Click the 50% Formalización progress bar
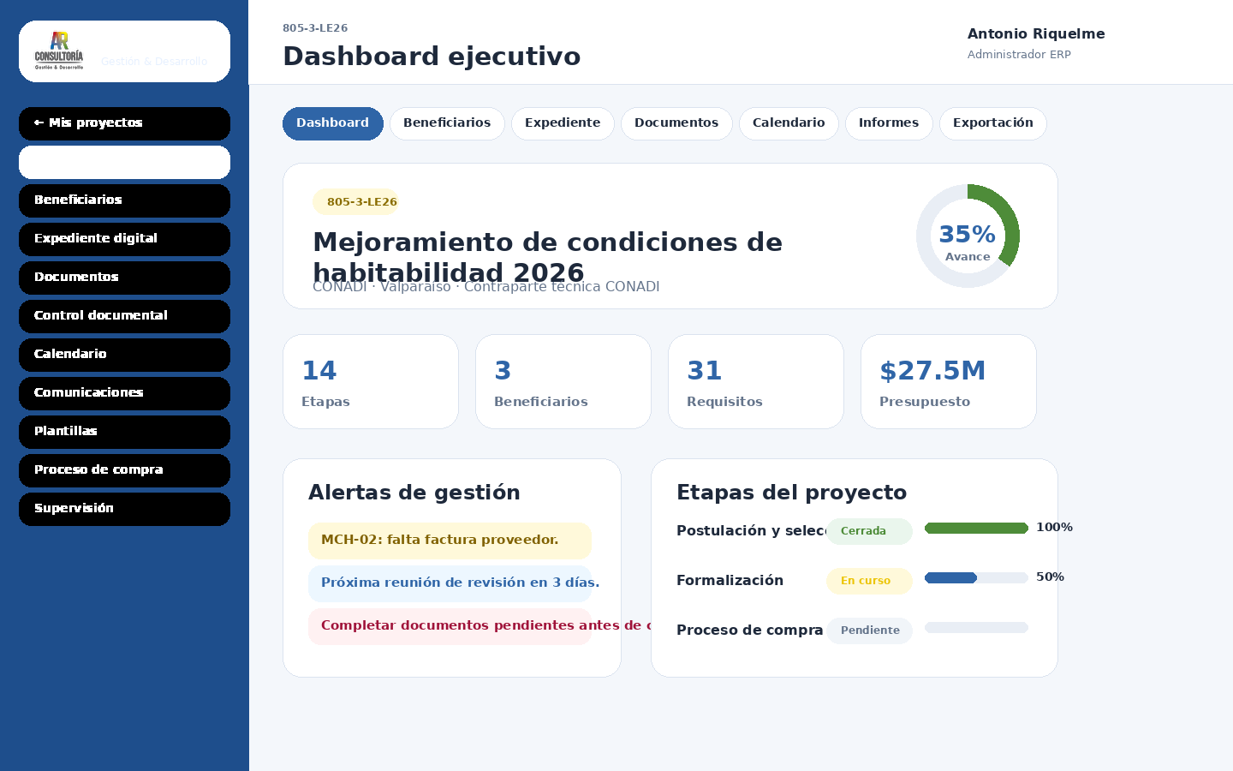The width and height of the screenshot is (1233, 771). (976, 578)
